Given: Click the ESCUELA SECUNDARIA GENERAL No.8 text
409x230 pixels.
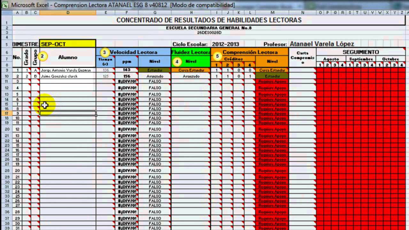Looking at the screenshot, I should pos(209,28).
